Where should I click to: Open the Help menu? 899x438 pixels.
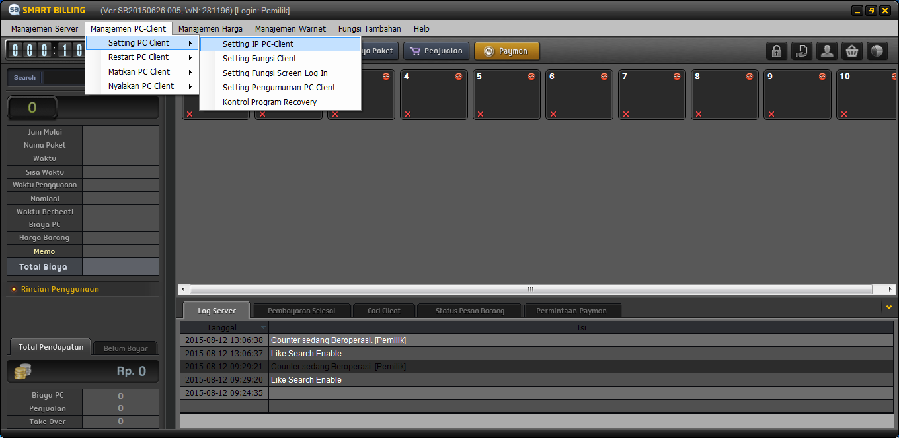(422, 28)
